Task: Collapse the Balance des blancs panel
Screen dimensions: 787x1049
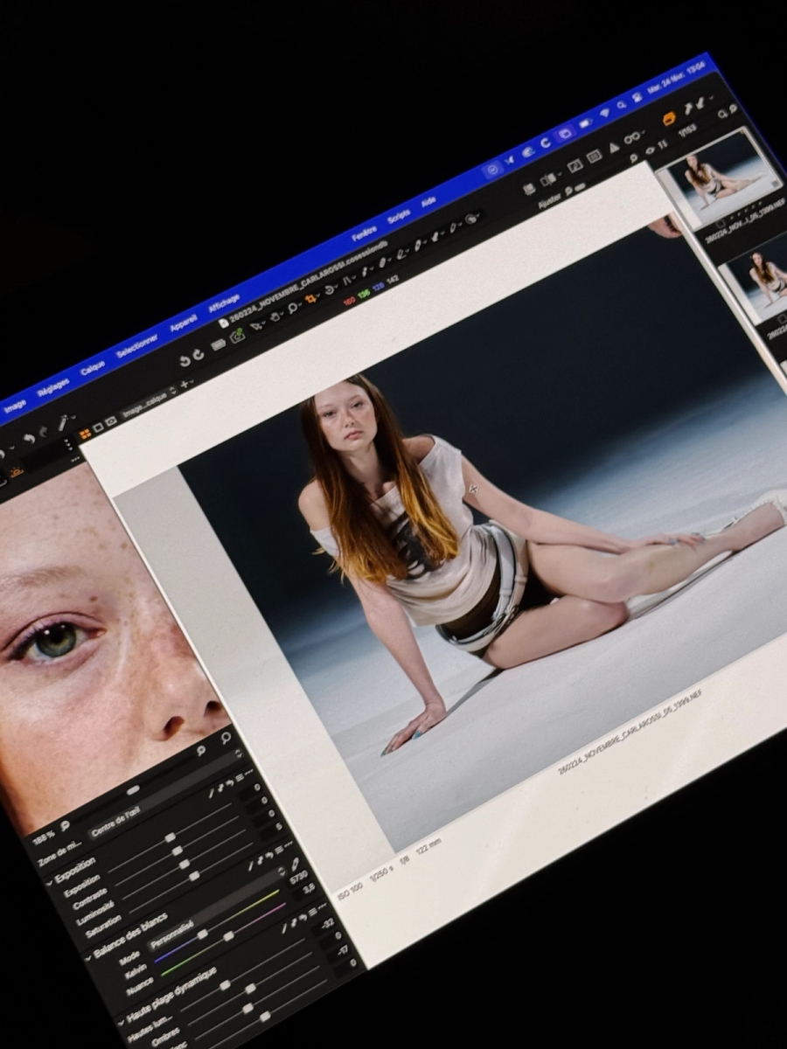Action: (x=88, y=959)
